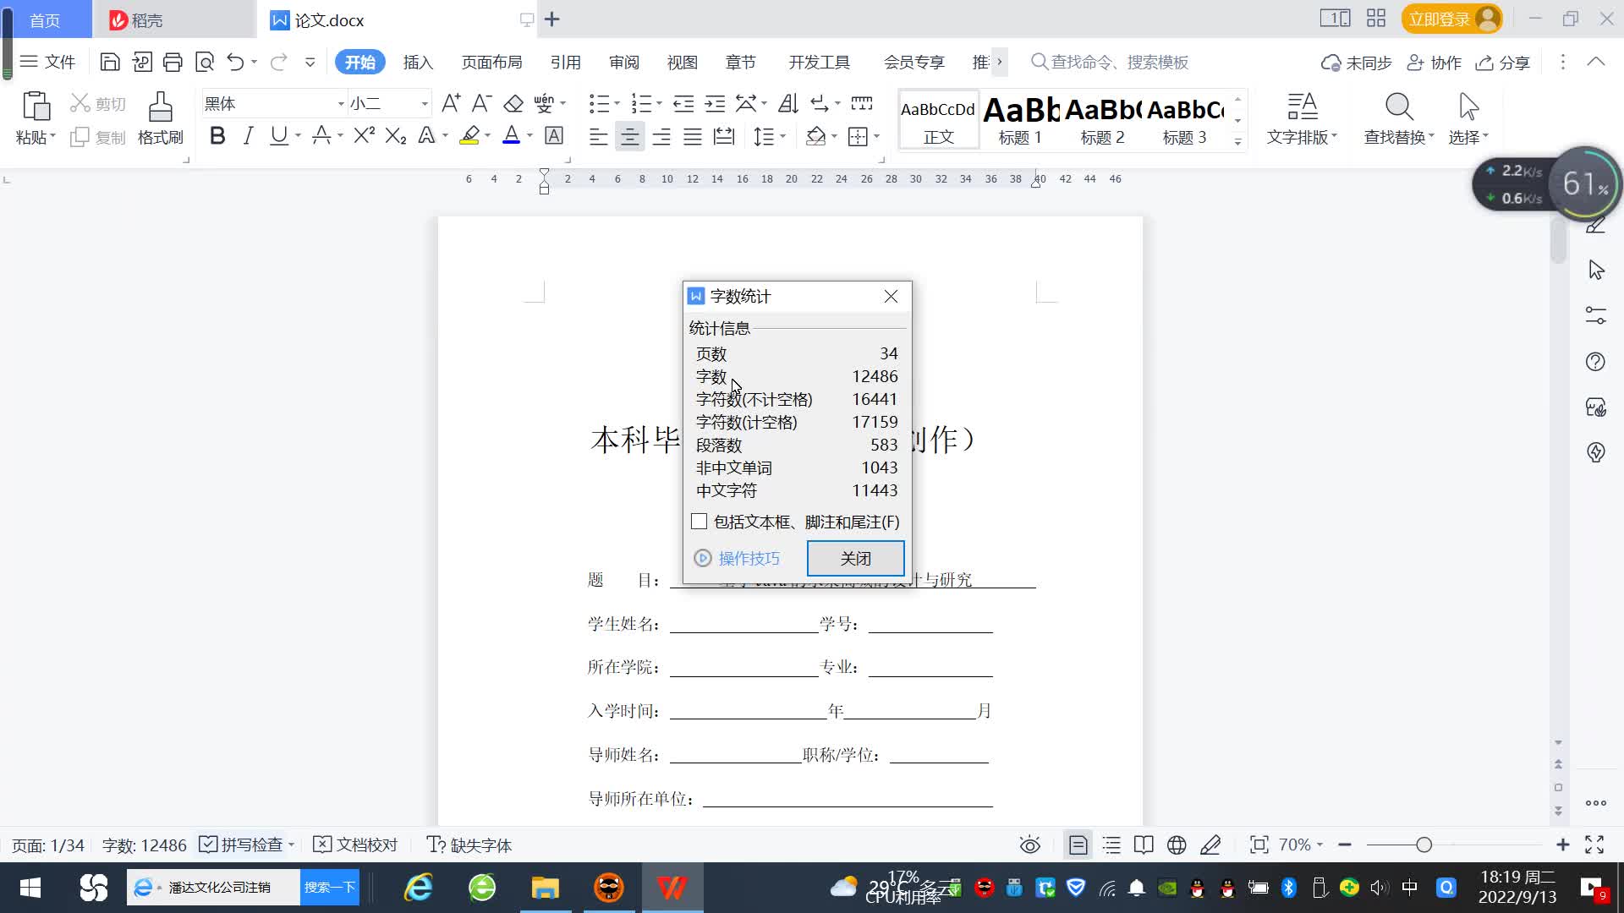Click the eye protection mode icon
Screen dimensions: 1624x913
point(1029,845)
